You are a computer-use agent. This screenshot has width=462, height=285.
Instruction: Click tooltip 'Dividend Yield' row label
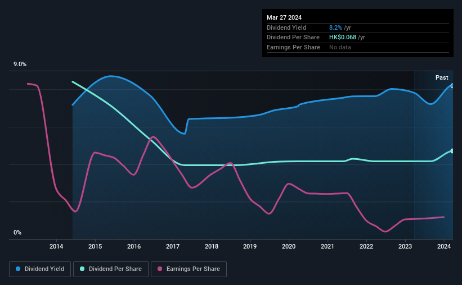tap(286, 27)
